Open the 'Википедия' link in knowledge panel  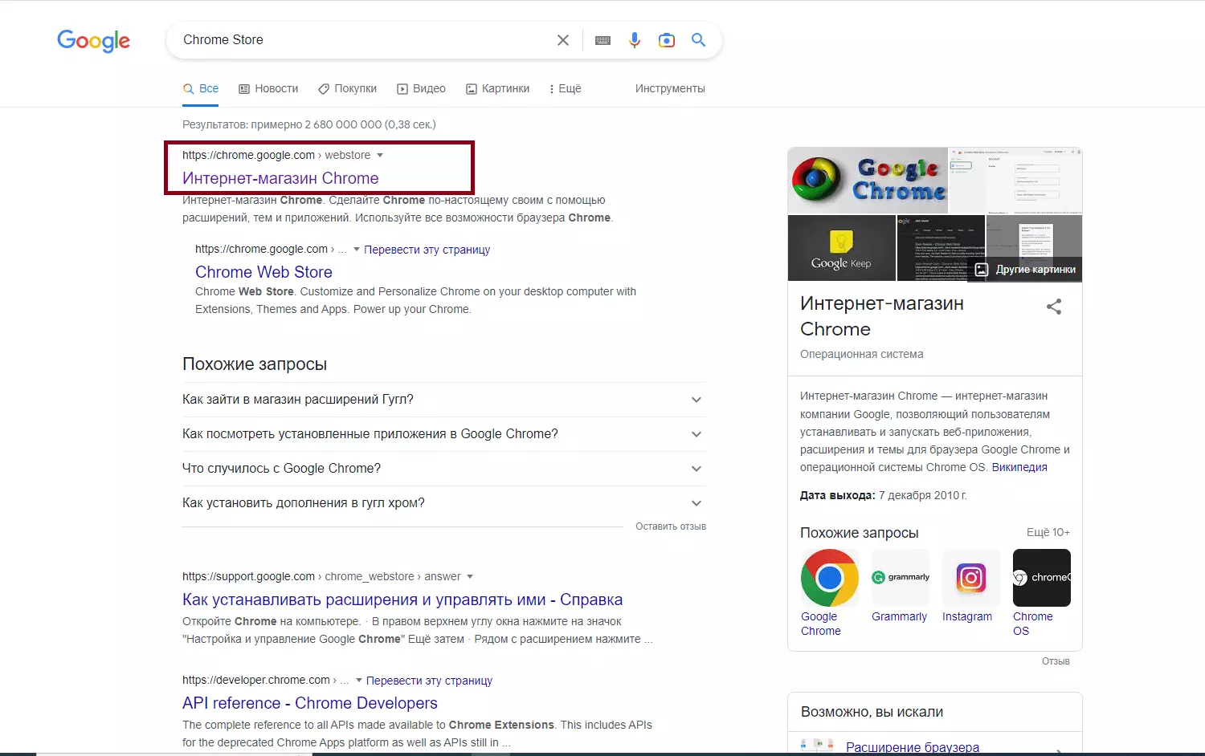pyautogui.click(x=1019, y=467)
